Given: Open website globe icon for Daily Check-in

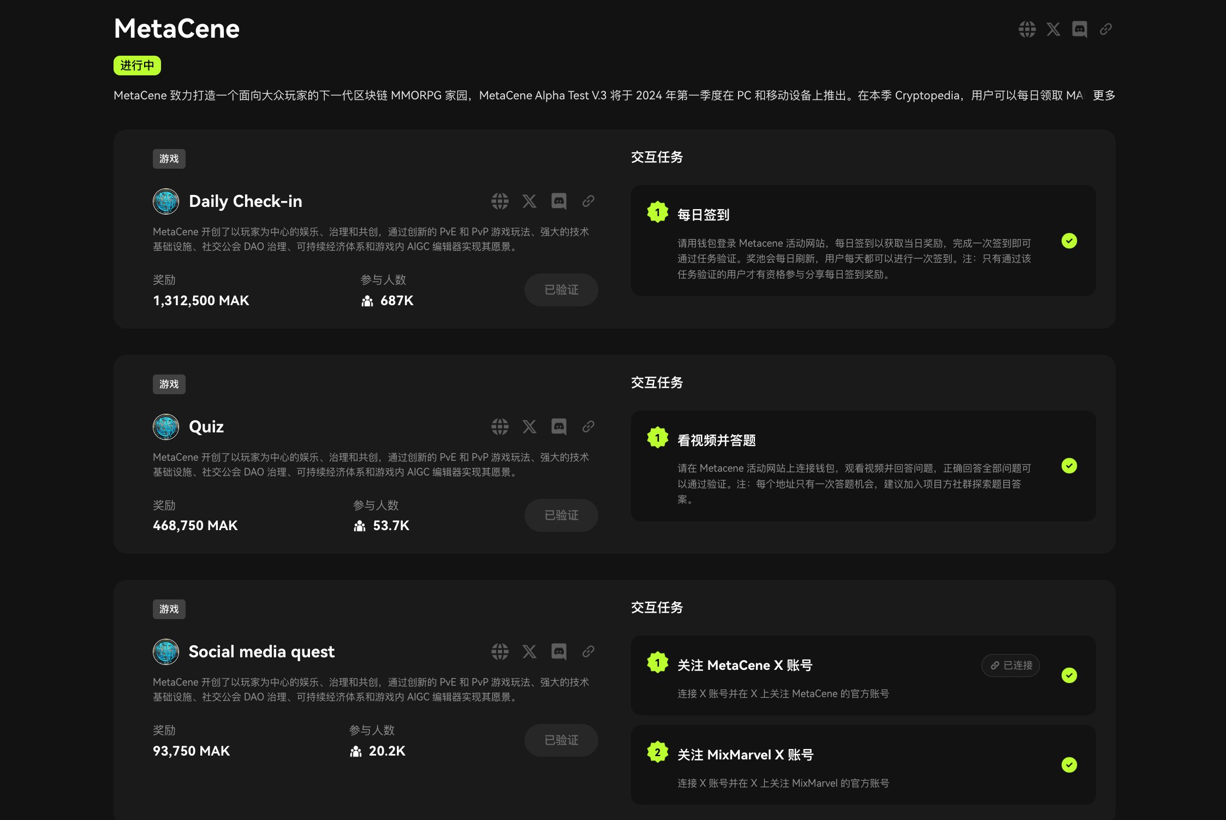Looking at the screenshot, I should pyautogui.click(x=499, y=201).
